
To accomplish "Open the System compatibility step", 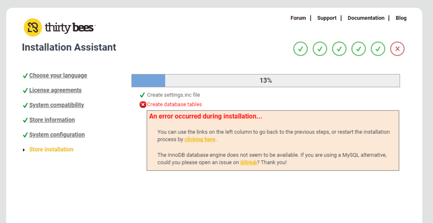I will tap(57, 105).
